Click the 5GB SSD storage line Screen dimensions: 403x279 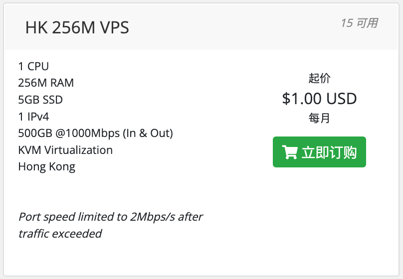tap(40, 100)
